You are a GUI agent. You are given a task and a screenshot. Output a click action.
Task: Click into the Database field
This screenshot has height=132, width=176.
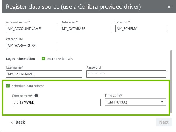pyautogui.click(x=86, y=28)
